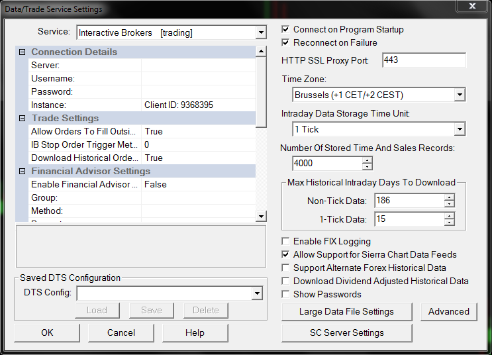Viewport: 492px width, 355px height.
Task: Open SC Server Settings
Action: (346, 332)
